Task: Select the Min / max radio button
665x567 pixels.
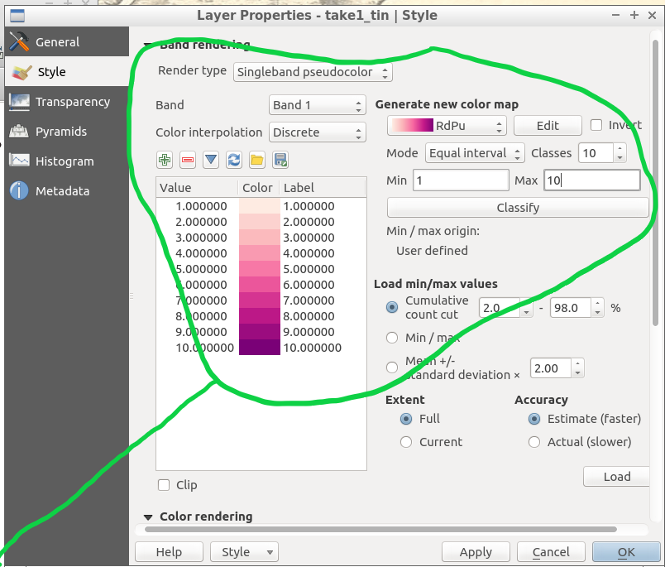Action: click(x=393, y=338)
